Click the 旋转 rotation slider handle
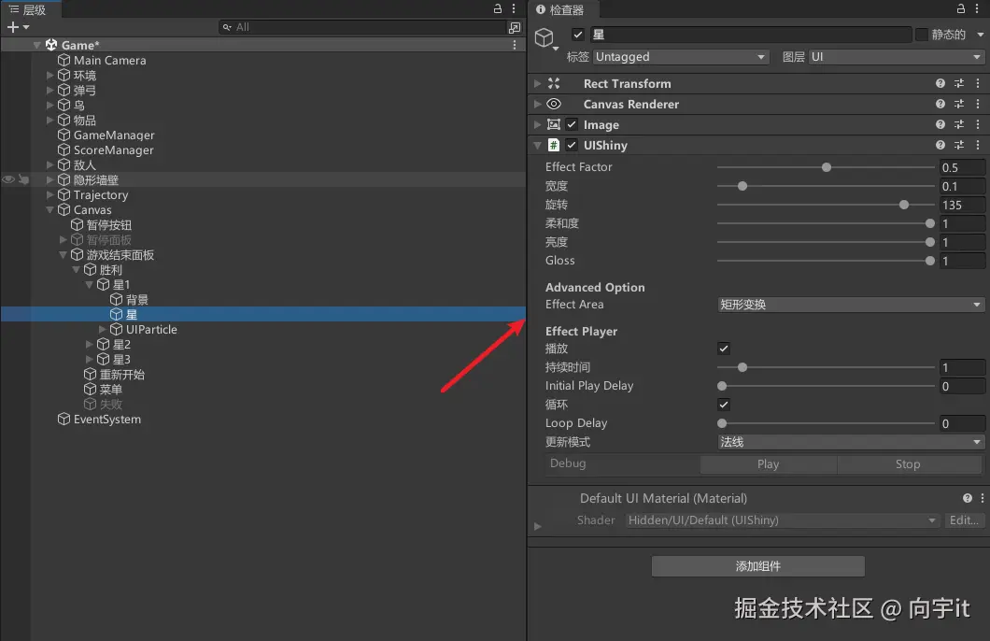Viewport: 990px width, 641px height. coord(904,205)
